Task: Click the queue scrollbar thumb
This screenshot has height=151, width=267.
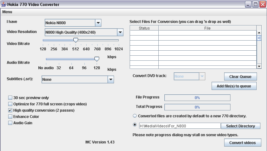Action: [259, 38]
